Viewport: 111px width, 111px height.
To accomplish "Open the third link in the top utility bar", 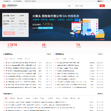I will point(30,1).
